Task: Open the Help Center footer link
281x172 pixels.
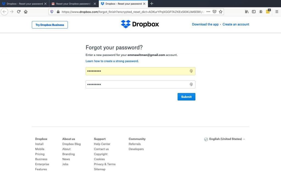Action: 102,144
